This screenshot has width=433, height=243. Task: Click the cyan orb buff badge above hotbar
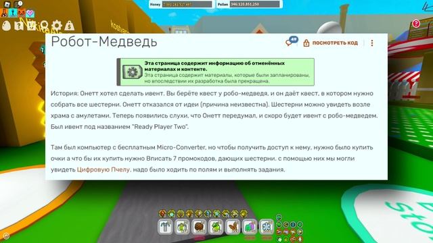click(171, 213)
